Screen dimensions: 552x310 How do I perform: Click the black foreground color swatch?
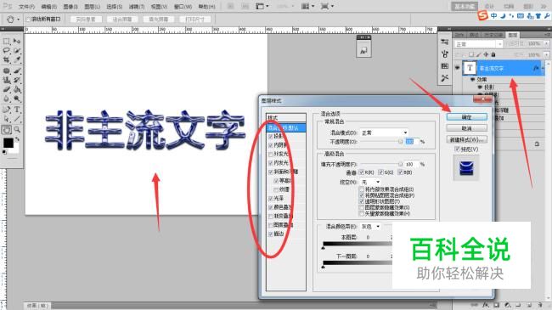[x=8, y=143]
